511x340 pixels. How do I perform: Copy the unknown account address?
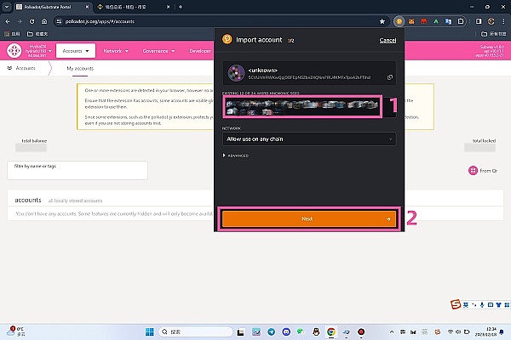(x=390, y=77)
